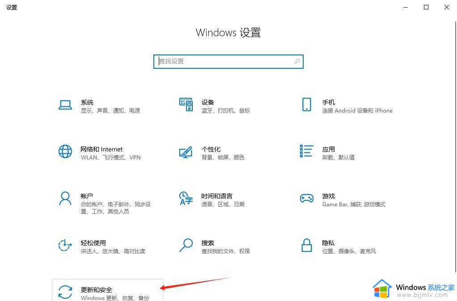Viewport: 457px width, 301px height.
Task: Click the text 蓝牙、打印机、鼠标
Action: point(225,111)
